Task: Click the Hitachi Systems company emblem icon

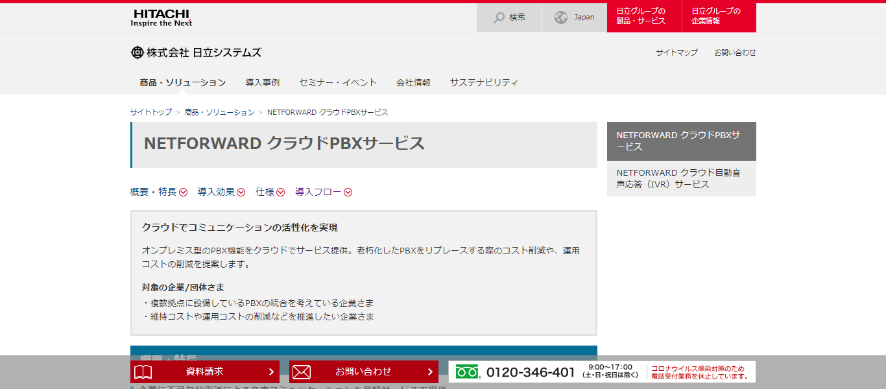Action: [137, 53]
